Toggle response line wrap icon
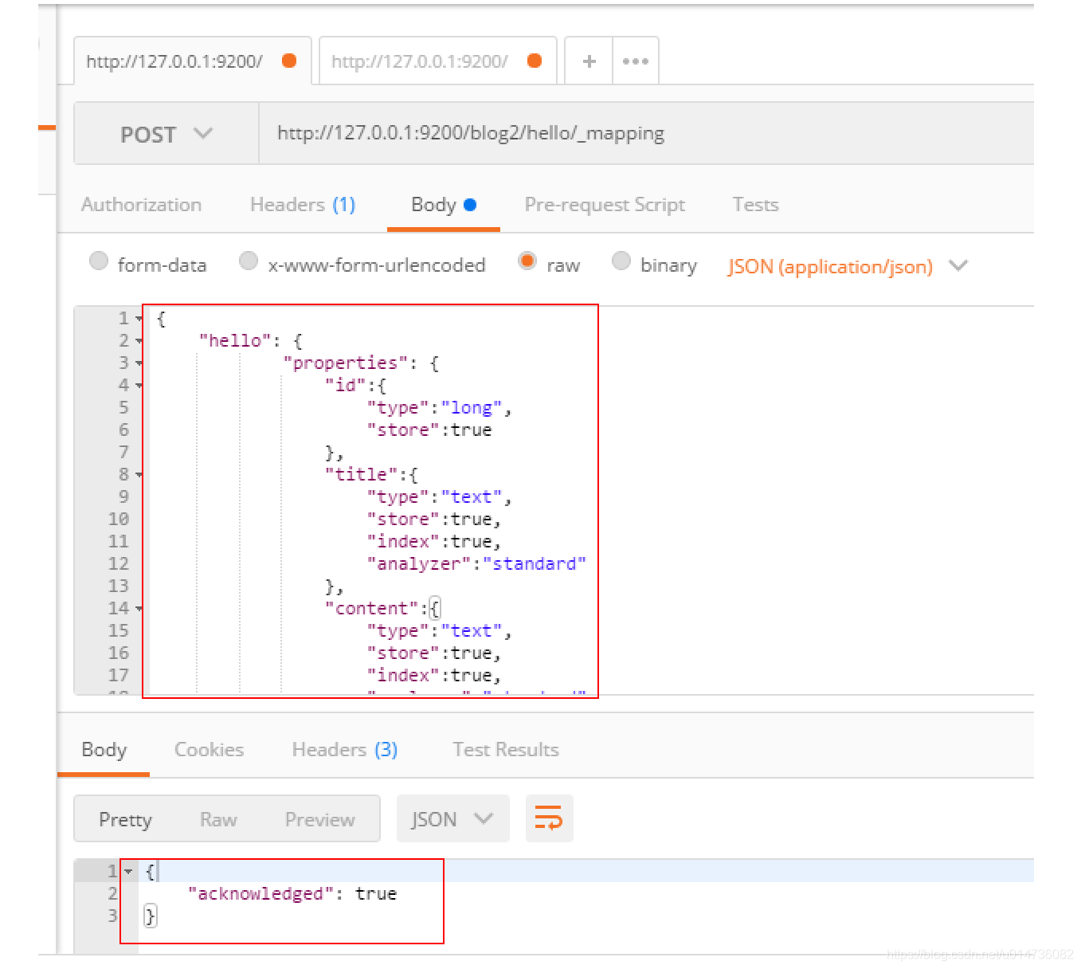This screenshot has width=1081, height=969. point(549,818)
